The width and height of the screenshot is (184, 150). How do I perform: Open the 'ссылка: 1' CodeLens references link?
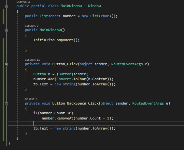(x=31, y=99)
